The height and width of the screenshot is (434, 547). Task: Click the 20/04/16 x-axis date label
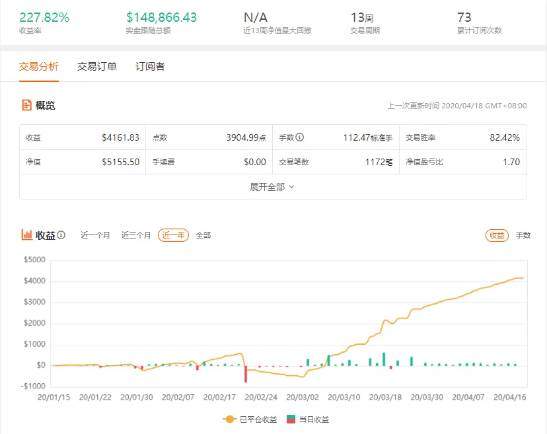click(509, 397)
